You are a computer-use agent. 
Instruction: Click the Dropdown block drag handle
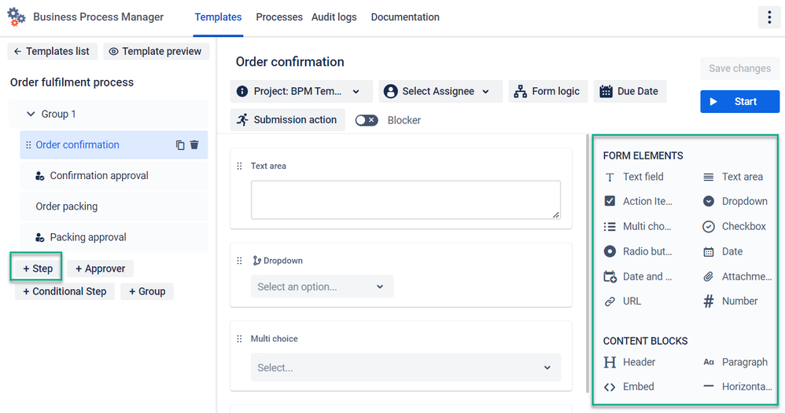coord(239,261)
